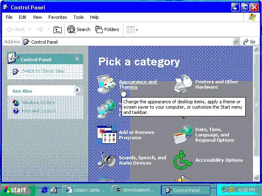Open the Date, Time, Language globe icon
Viewport: 262px width, 196px height.
[183, 135]
